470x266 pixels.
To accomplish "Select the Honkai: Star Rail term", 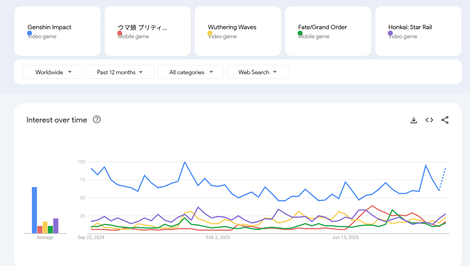I will (410, 27).
